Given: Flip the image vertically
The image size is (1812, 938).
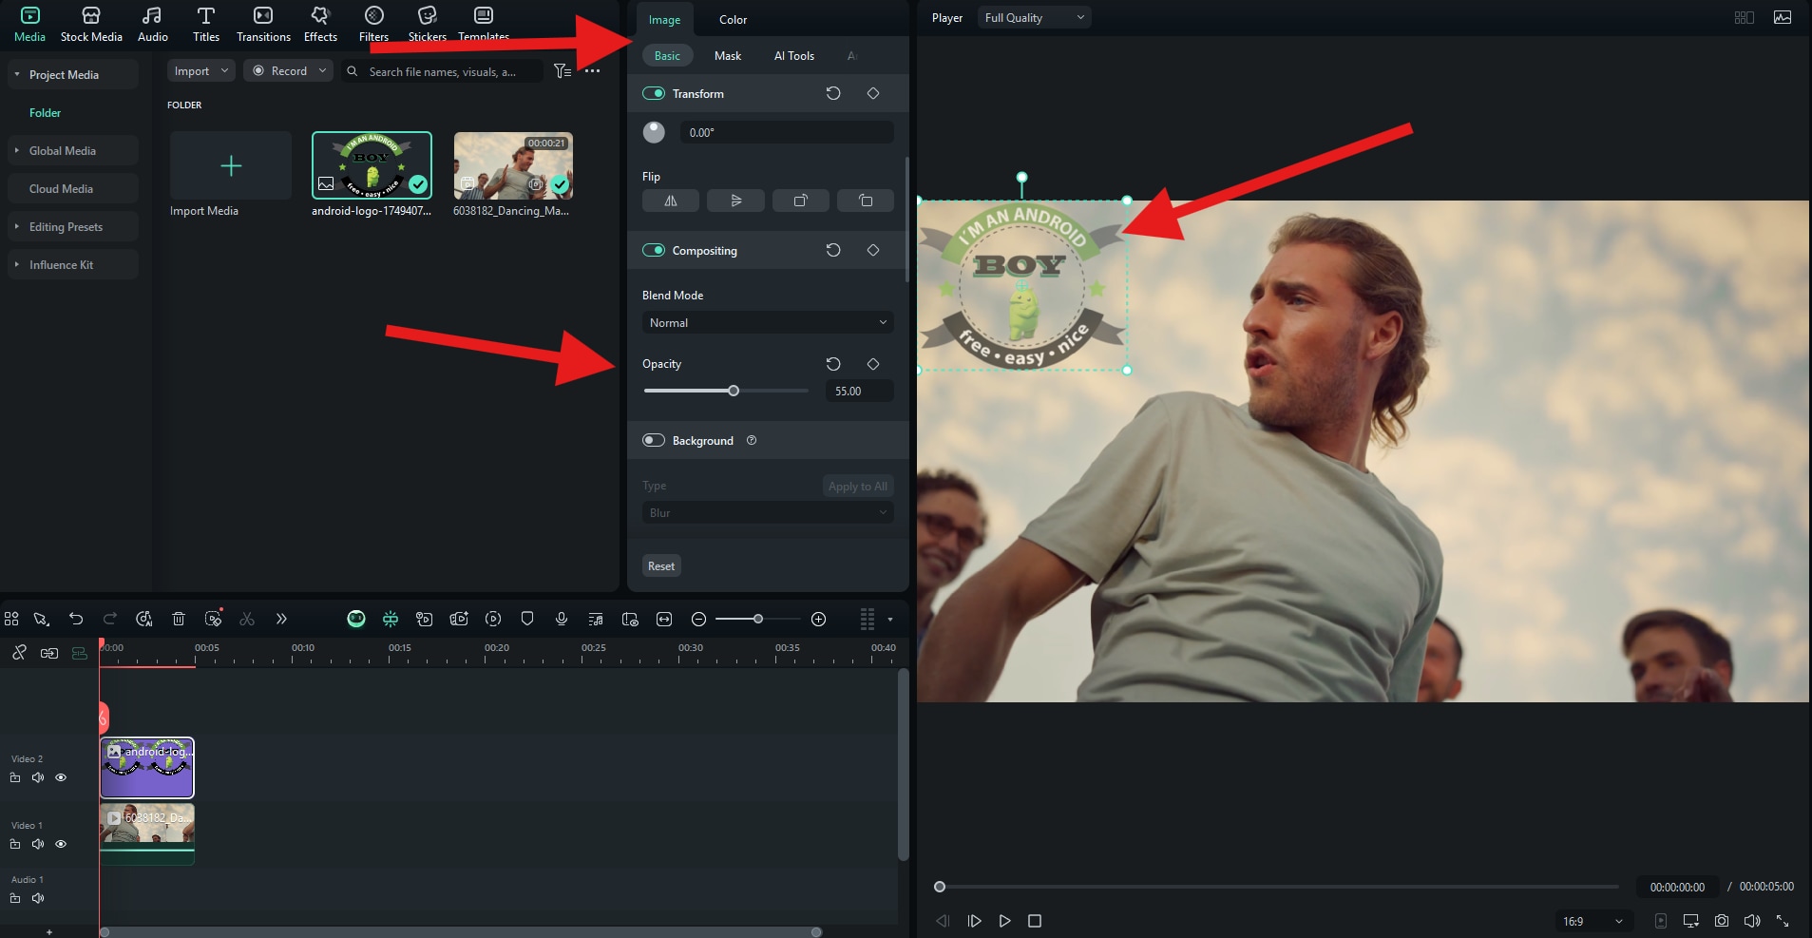Looking at the screenshot, I should pyautogui.click(x=735, y=201).
